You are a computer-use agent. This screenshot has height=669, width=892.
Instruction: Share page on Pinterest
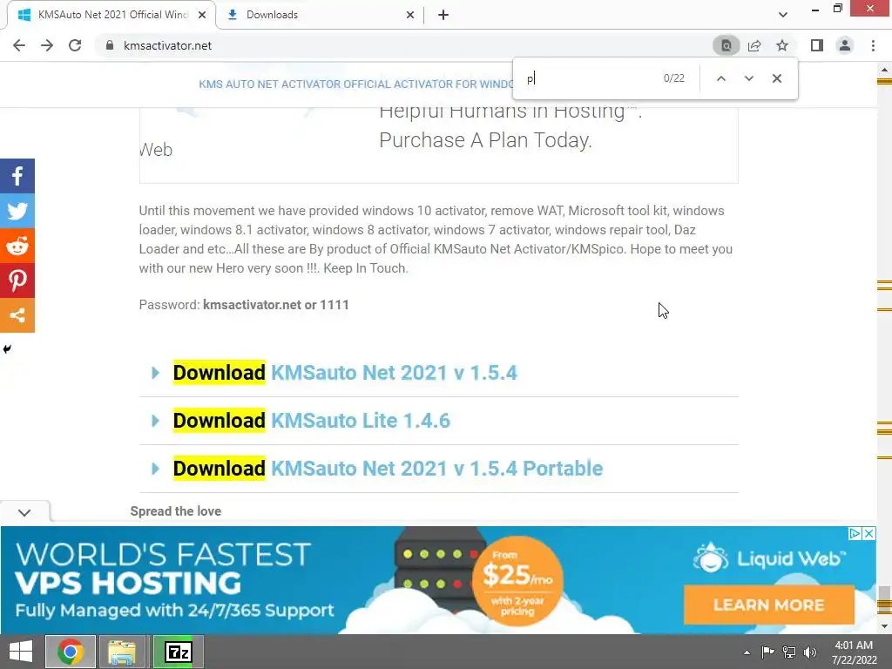click(x=17, y=280)
